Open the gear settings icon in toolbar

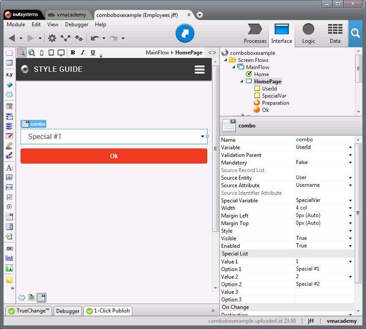pos(52,38)
